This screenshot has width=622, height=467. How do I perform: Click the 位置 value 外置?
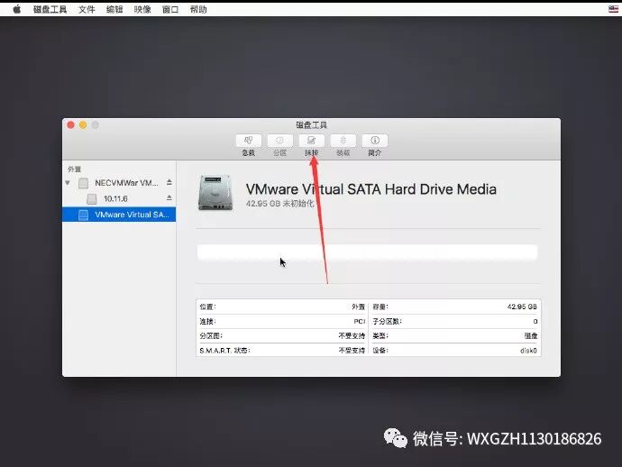pos(358,307)
